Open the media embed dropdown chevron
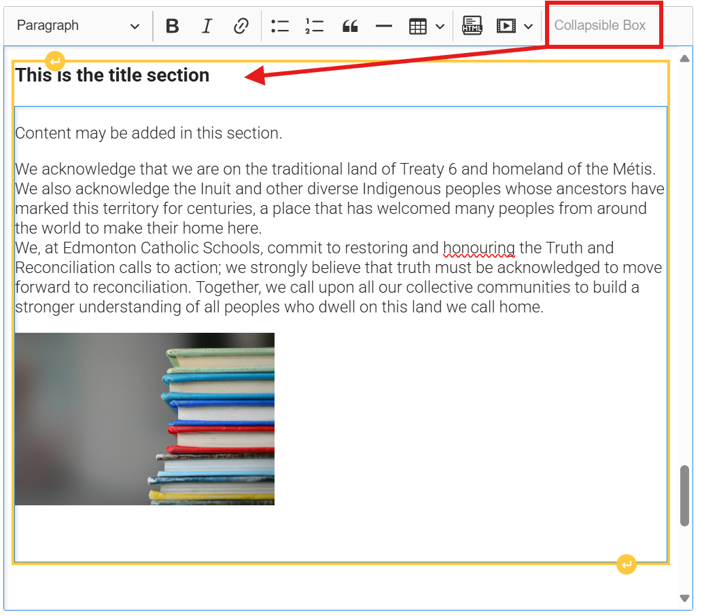702x616 pixels. click(528, 25)
